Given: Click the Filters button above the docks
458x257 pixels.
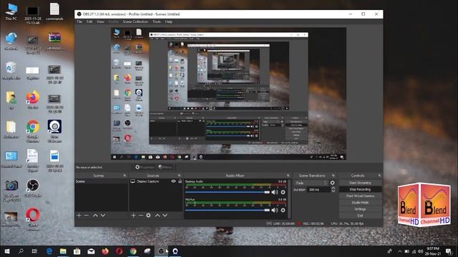Looking at the screenshot, I should [x=165, y=167].
